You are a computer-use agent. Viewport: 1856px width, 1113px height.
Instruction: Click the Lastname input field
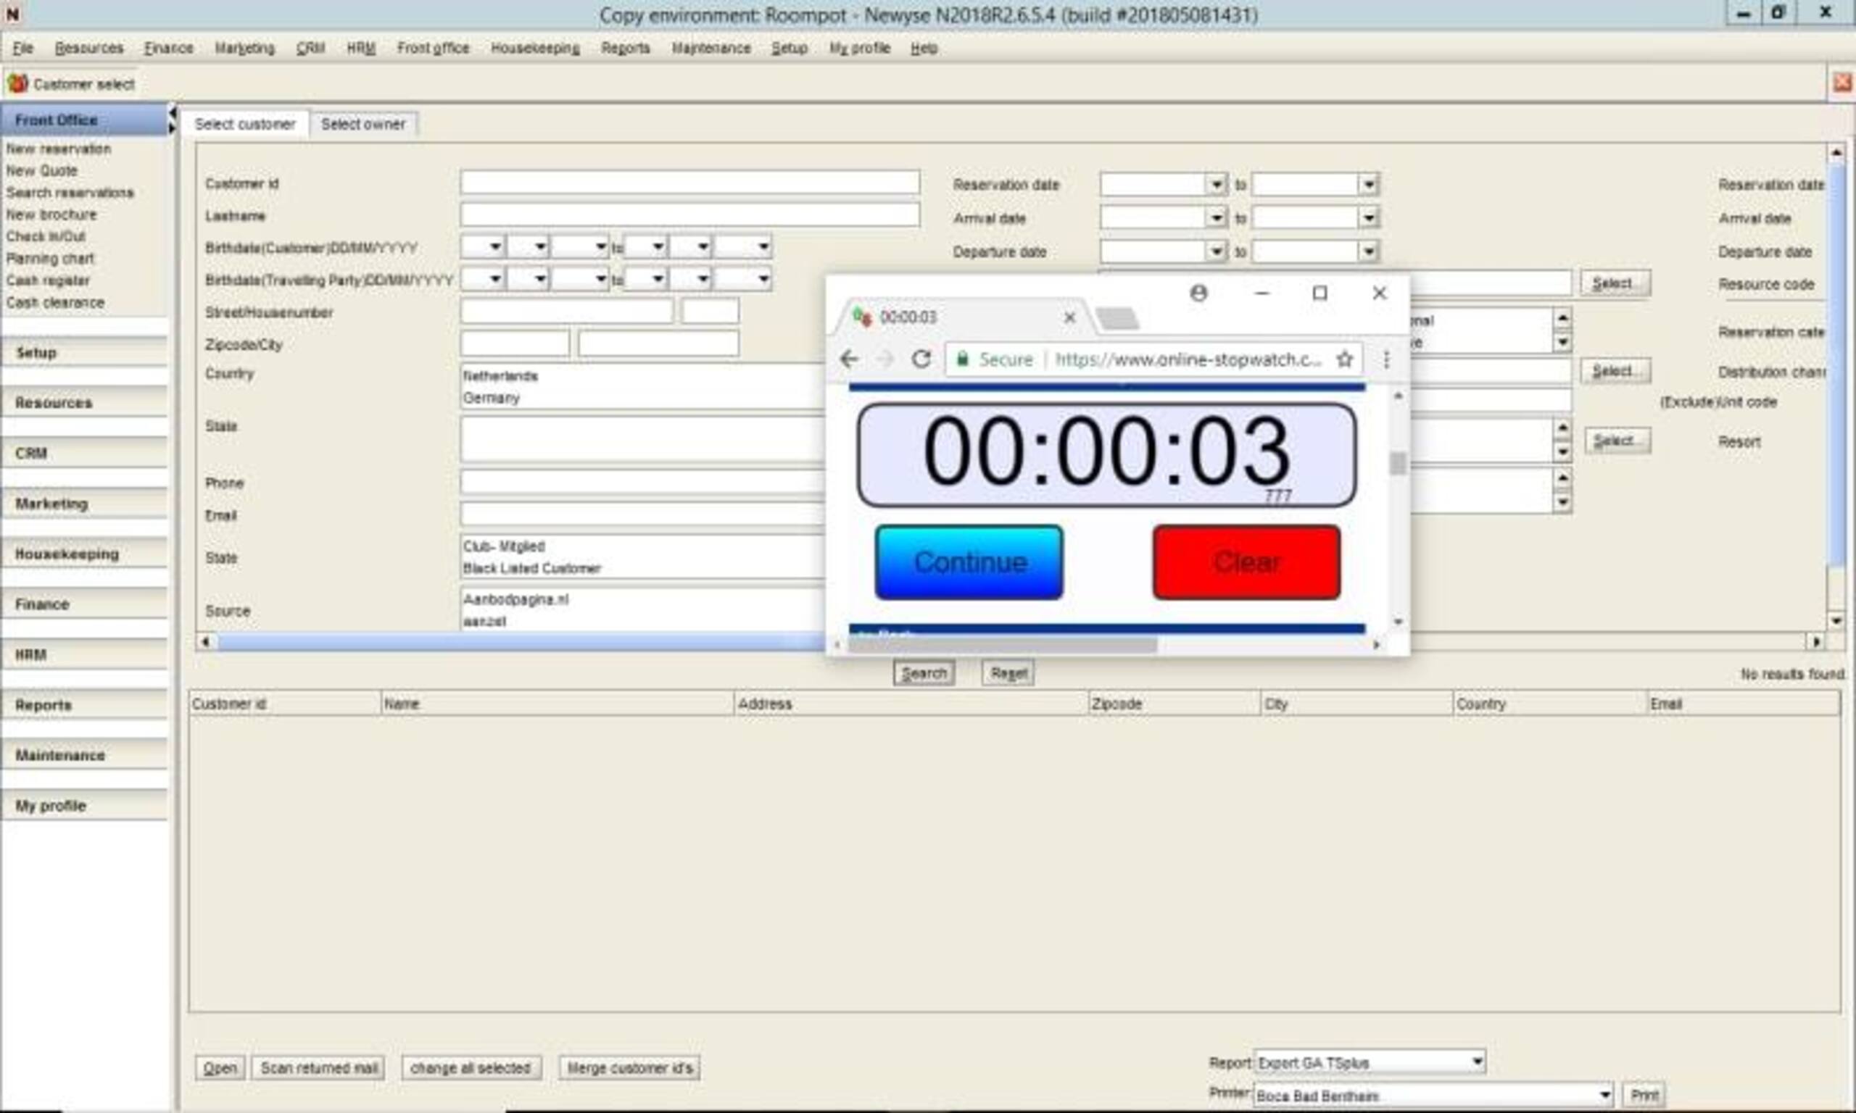coord(689,215)
